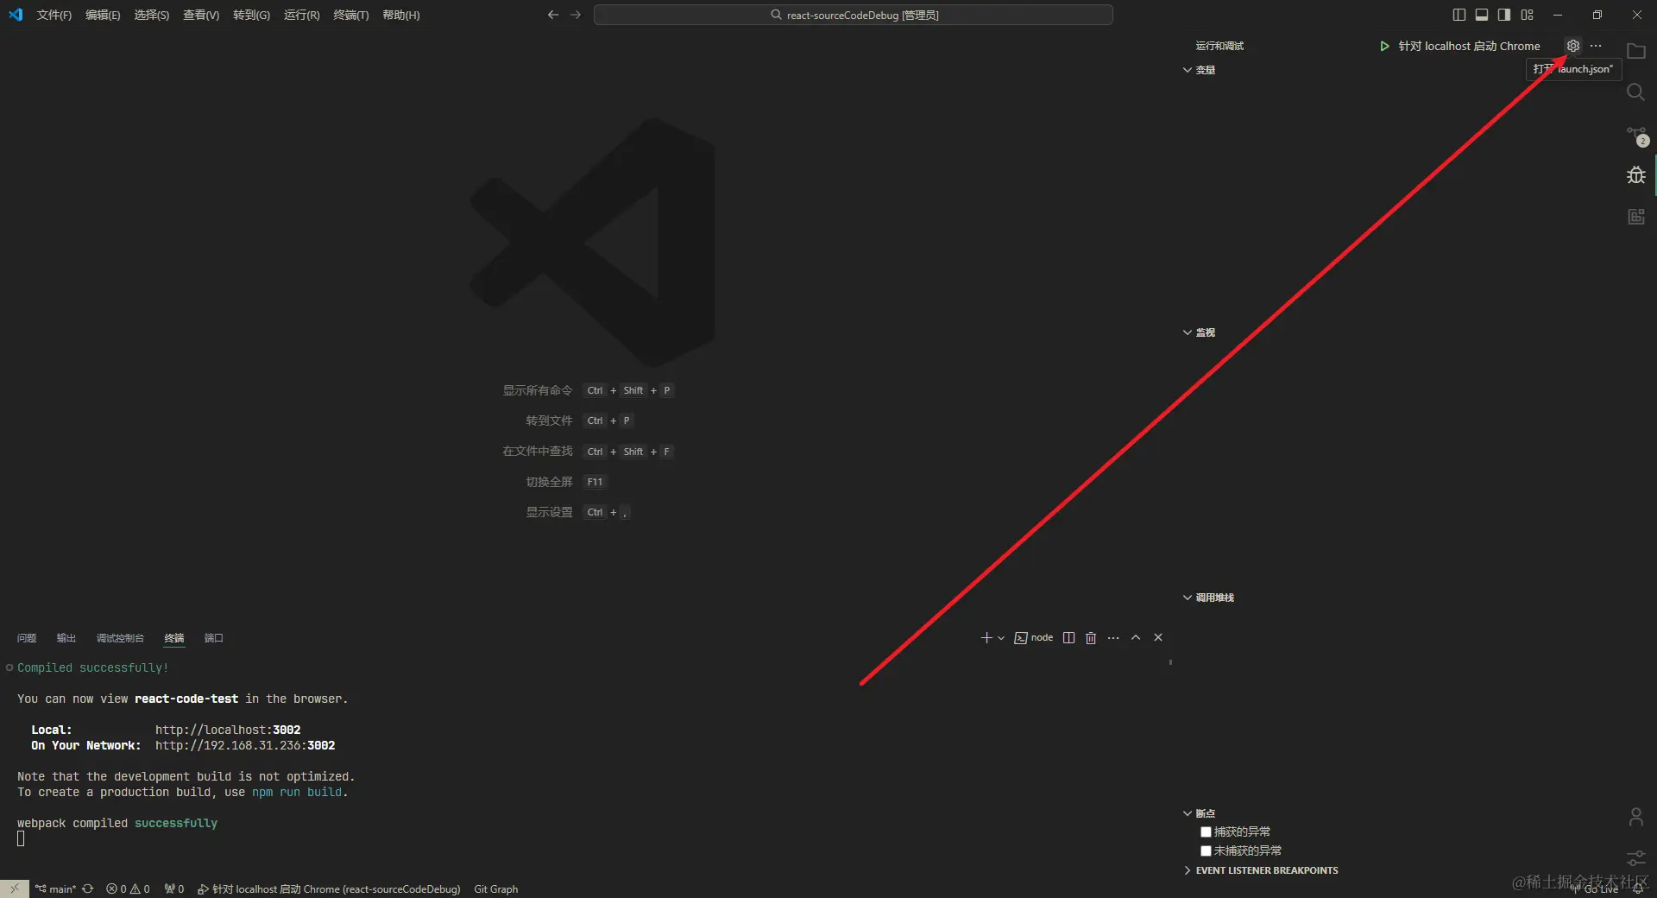This screenshot has width=1657, height=898.
Task: Switch to the 输出 panel tab
Action: pyautogui.click(x=66, y=638)
